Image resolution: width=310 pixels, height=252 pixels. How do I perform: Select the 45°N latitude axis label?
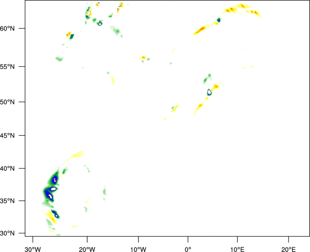tap(7, 135)
